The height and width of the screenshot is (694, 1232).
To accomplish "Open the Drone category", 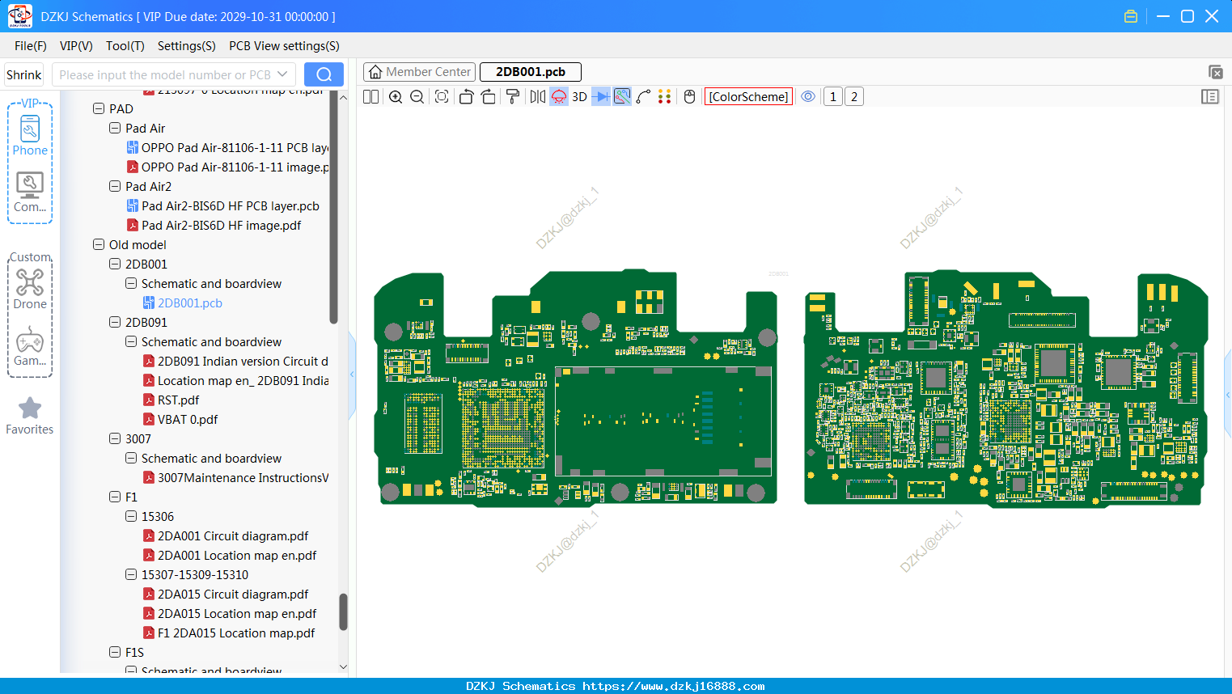I will pyautogui.click(x=30, y=289).
